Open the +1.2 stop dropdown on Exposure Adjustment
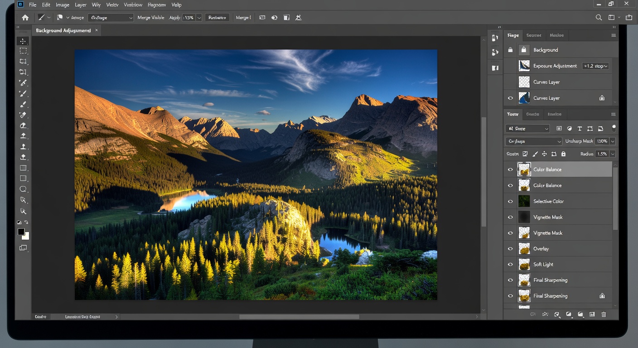 pyautogui.click(x=595, y=66)
